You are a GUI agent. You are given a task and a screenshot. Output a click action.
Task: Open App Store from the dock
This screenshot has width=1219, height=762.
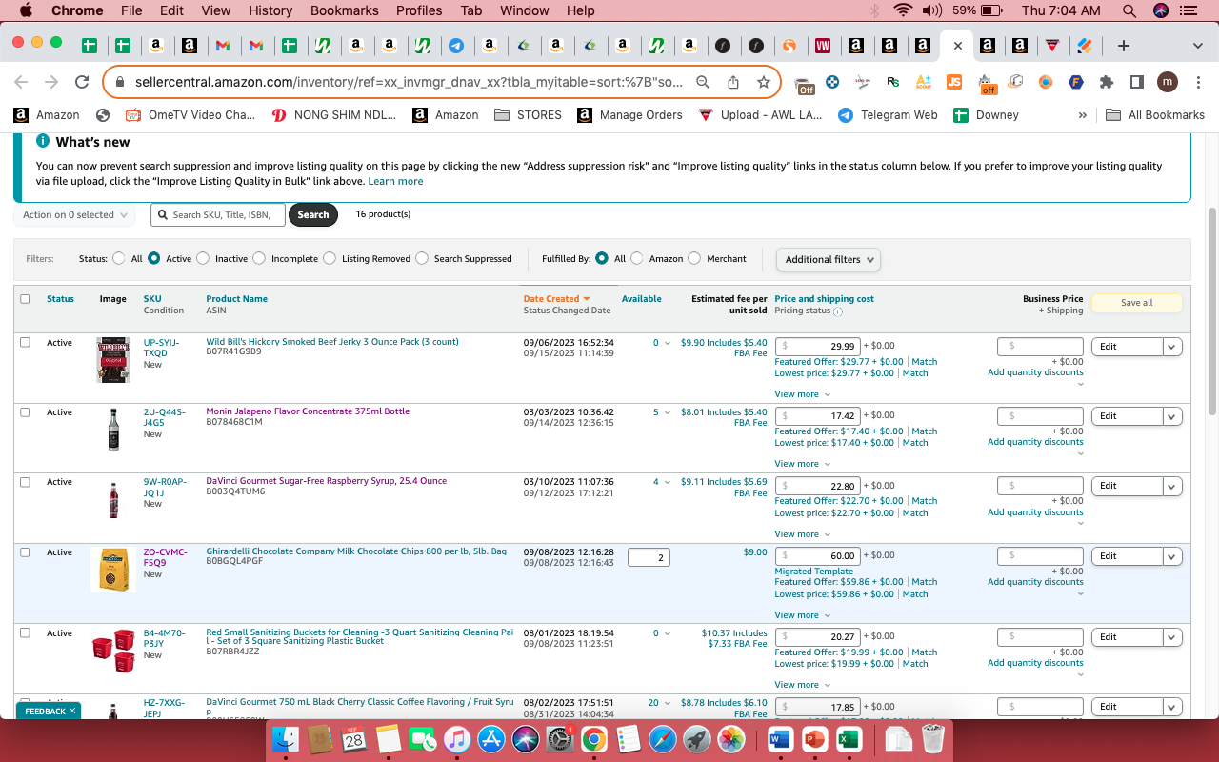[490, 739]
